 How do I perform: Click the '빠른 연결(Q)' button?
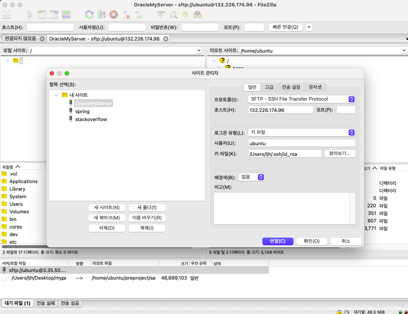(285, 27)
